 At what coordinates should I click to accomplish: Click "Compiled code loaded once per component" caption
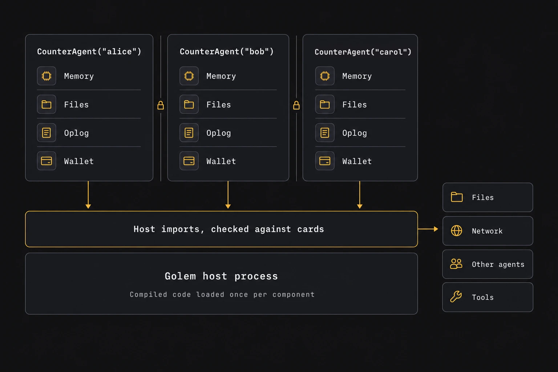222,295
